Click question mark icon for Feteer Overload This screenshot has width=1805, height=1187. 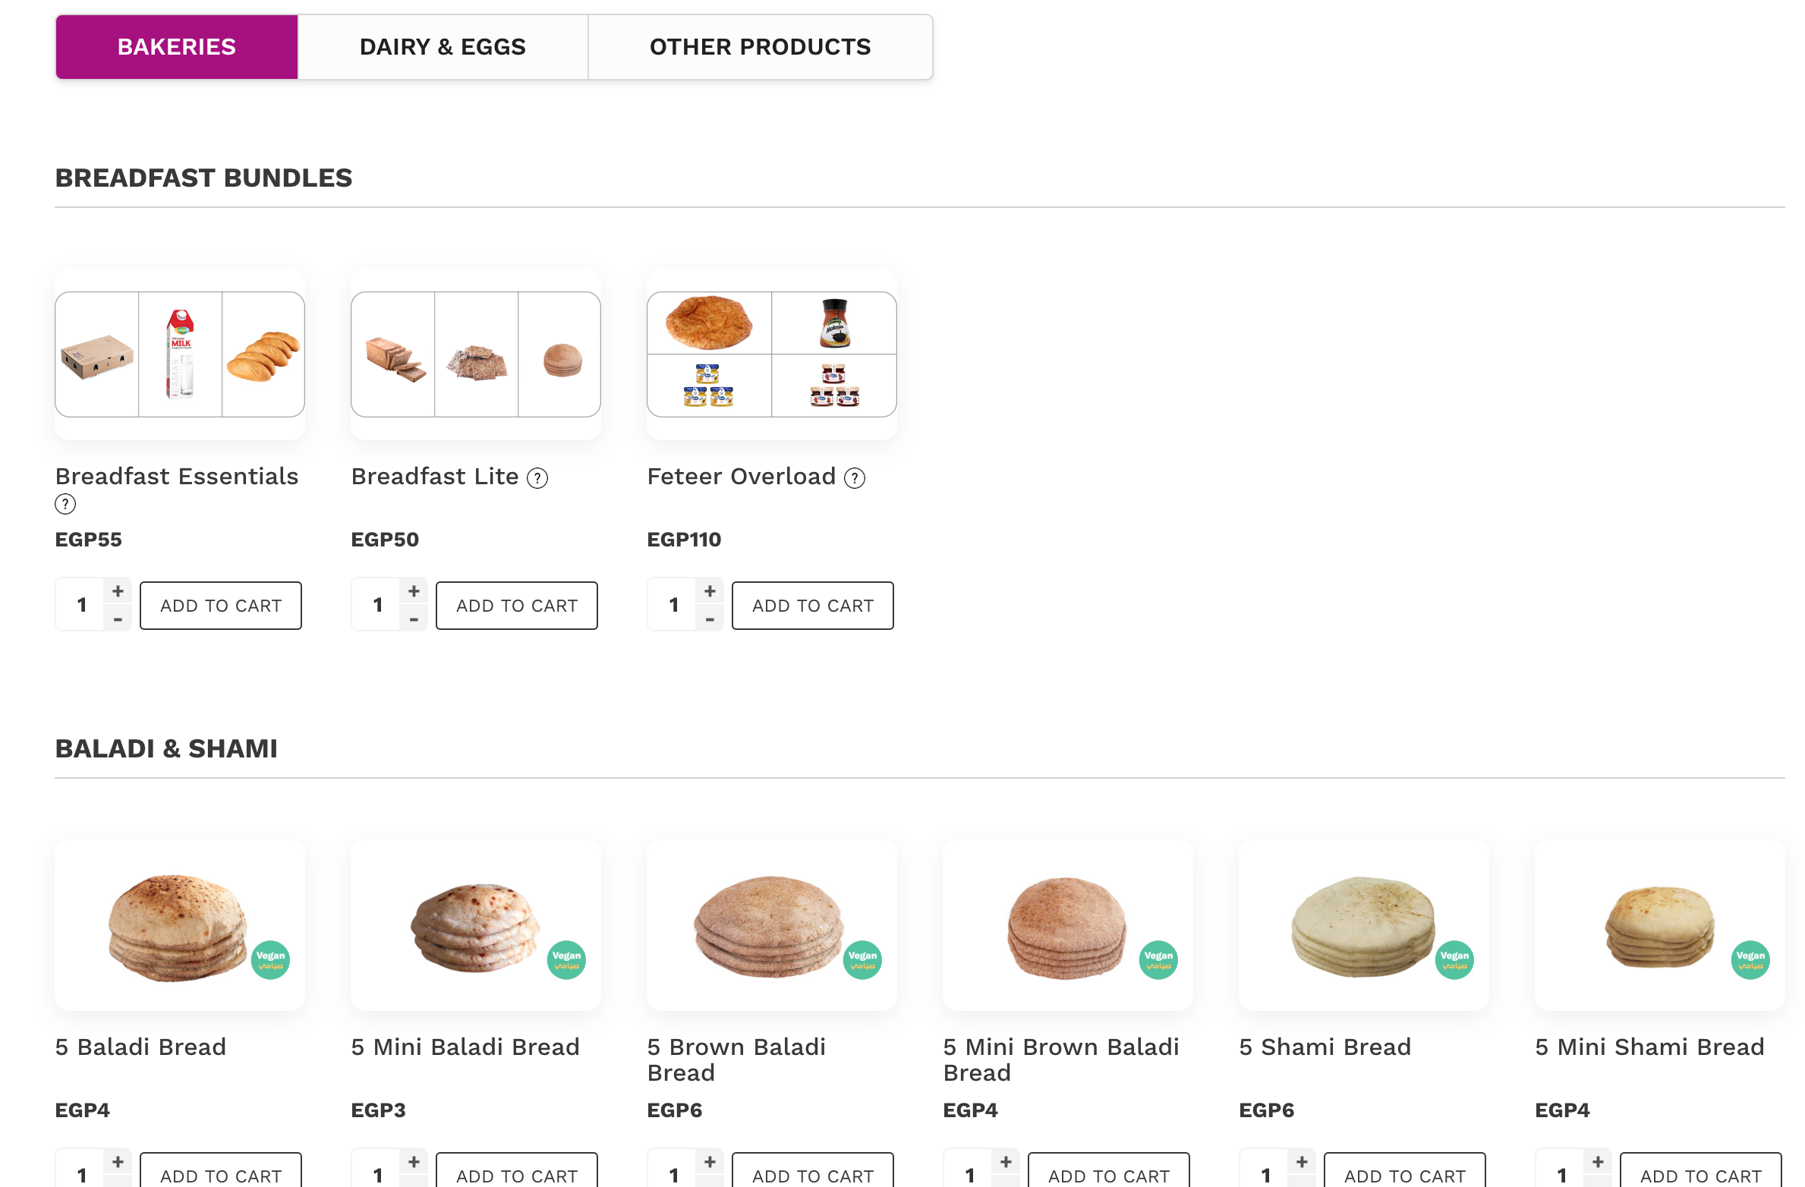tap(855, 478)
